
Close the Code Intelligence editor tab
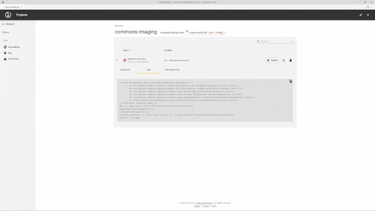21,7
